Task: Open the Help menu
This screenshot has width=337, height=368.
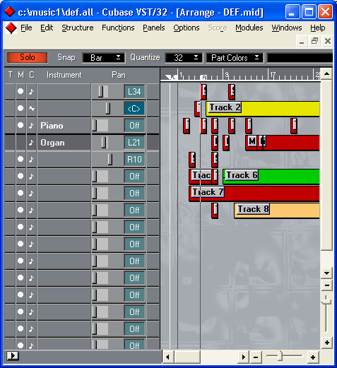Action: pyautogui.click(x=318, y=28)
